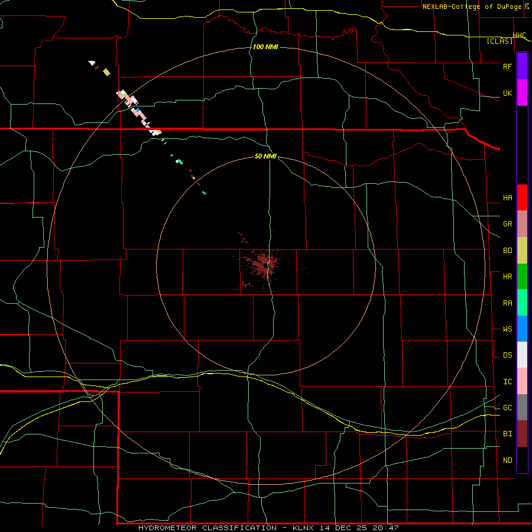Click the KLNX radar site identifier
This screenshot has width=532, height=532.
303,528
